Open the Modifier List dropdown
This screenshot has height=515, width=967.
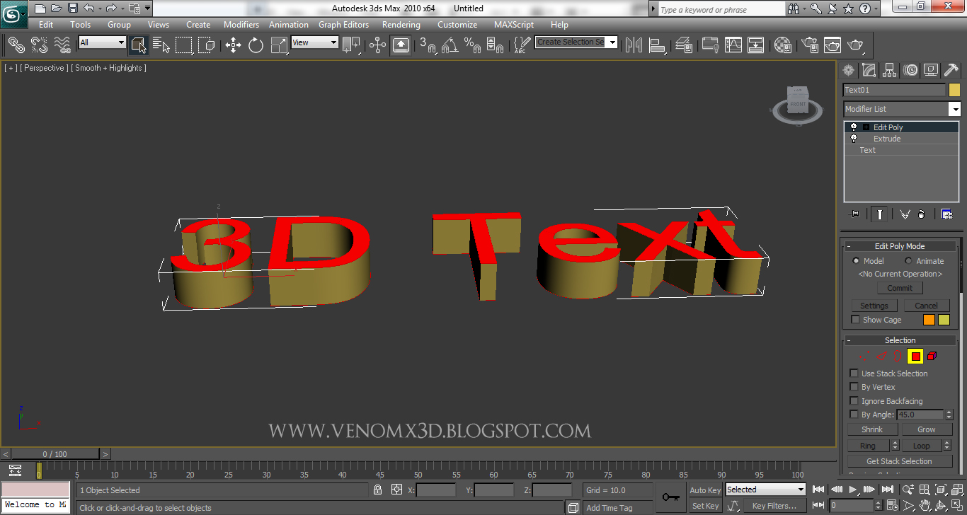955,109
